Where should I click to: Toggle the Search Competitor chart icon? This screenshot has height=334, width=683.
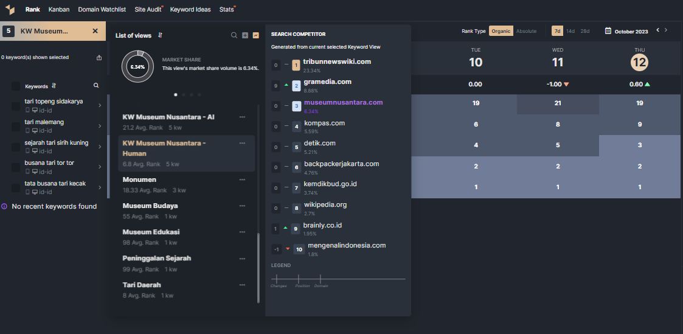(x=255, y=35)
